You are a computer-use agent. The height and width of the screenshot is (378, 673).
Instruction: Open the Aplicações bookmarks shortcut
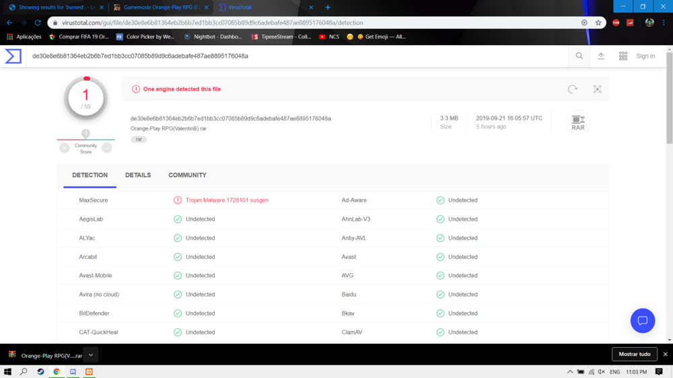(x=24, y=37)
